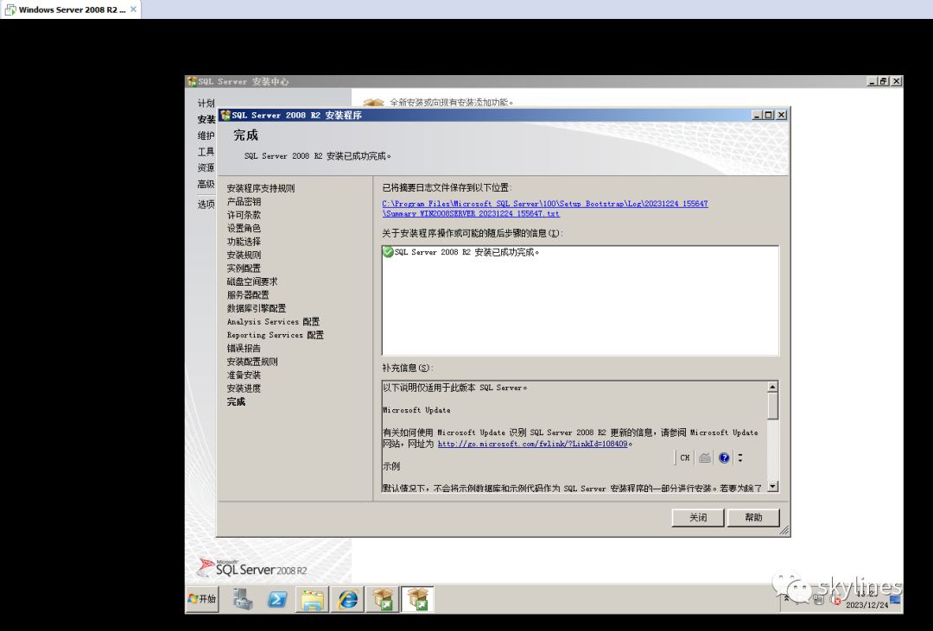933x631 pixels.
Task: Click the 磁盘空间要求 step
Action: point(251,281)
